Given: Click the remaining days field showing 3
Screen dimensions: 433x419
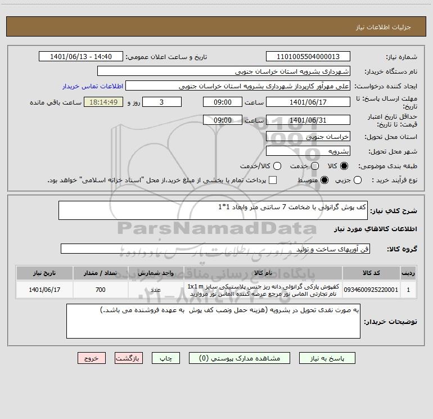Looking at the screenshot, I should [x=162, y=102].
